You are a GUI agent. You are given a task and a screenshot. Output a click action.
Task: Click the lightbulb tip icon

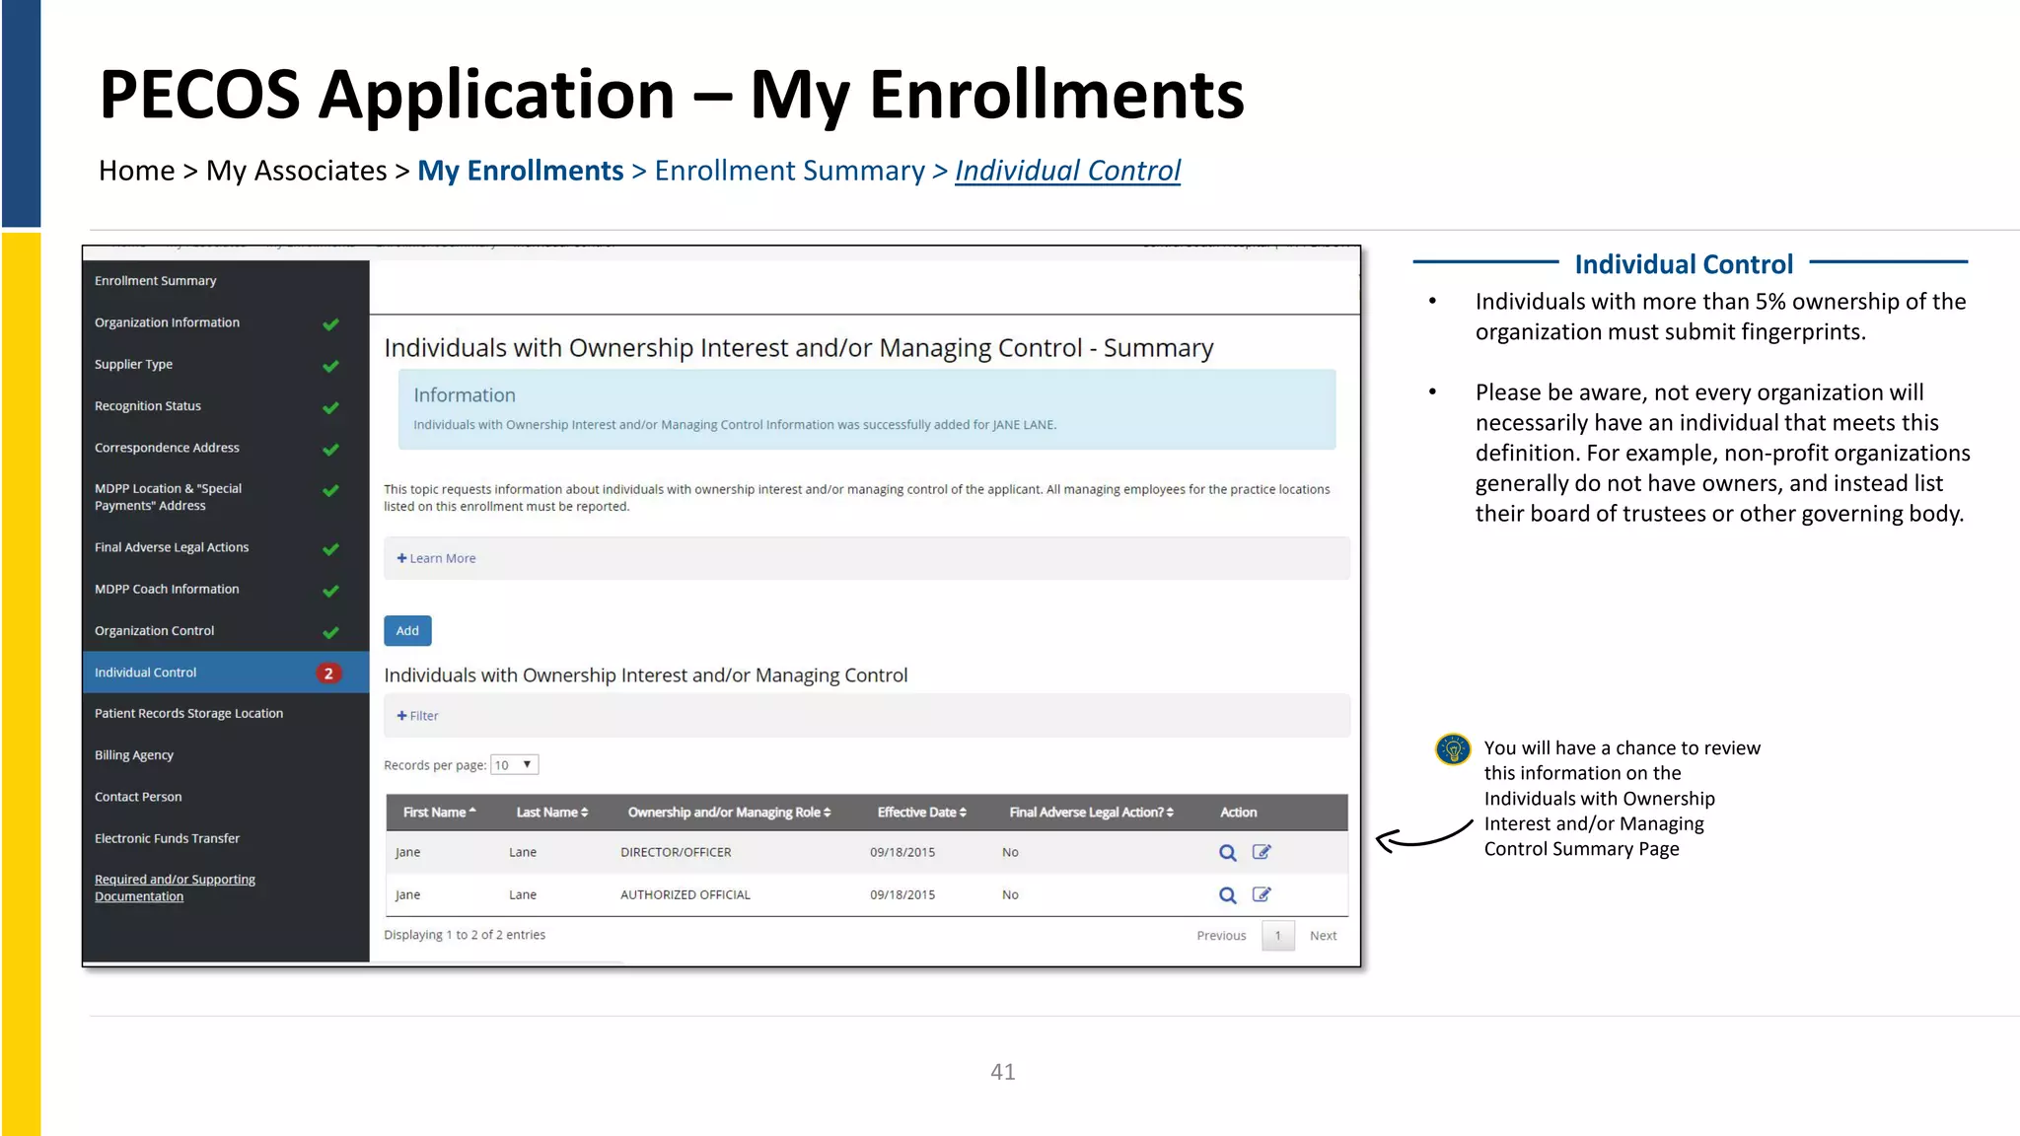tap(1452, 749)
